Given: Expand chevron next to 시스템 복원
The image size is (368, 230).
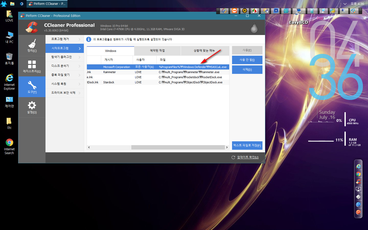Looking at the screenshot, I should [79, 84].
